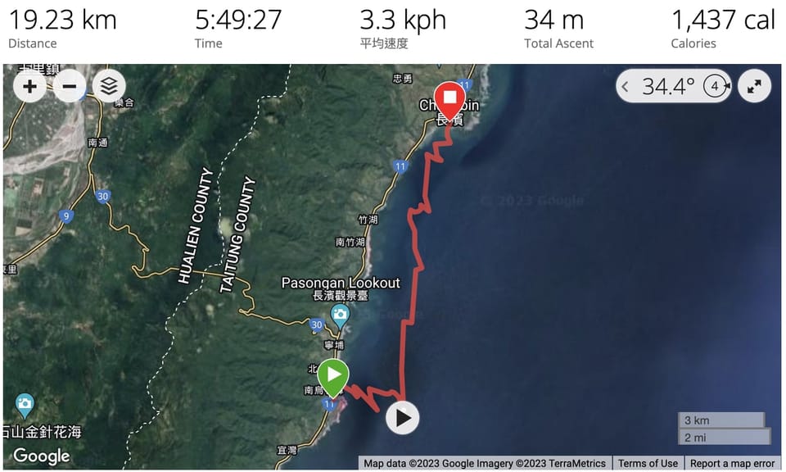The width and height of the screenshot is (786, 472).
Task: Expand map to fullscreen view
Action: point(754,86)
